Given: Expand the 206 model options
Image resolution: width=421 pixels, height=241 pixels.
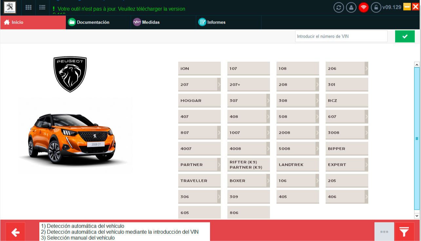Looking at the screenshot, I should point(367,68).
